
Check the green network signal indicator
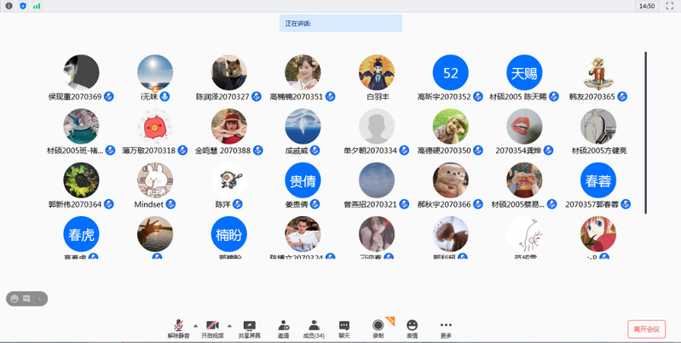[37, 6]
